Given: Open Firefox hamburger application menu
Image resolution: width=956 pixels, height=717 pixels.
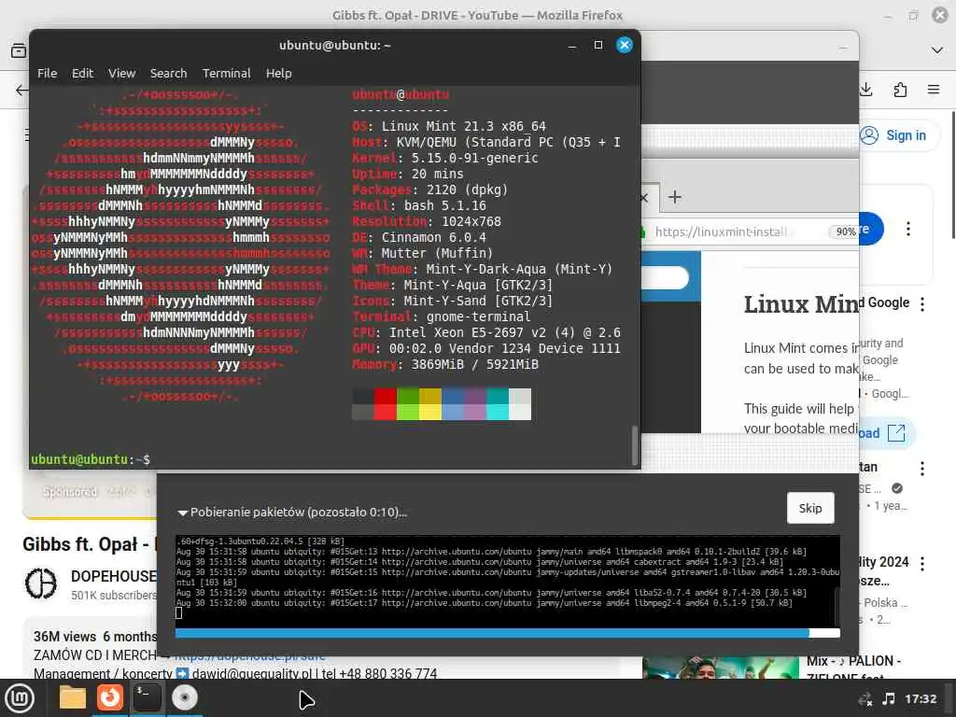Looking at the screenshot, I should click(x=934, y=90).
